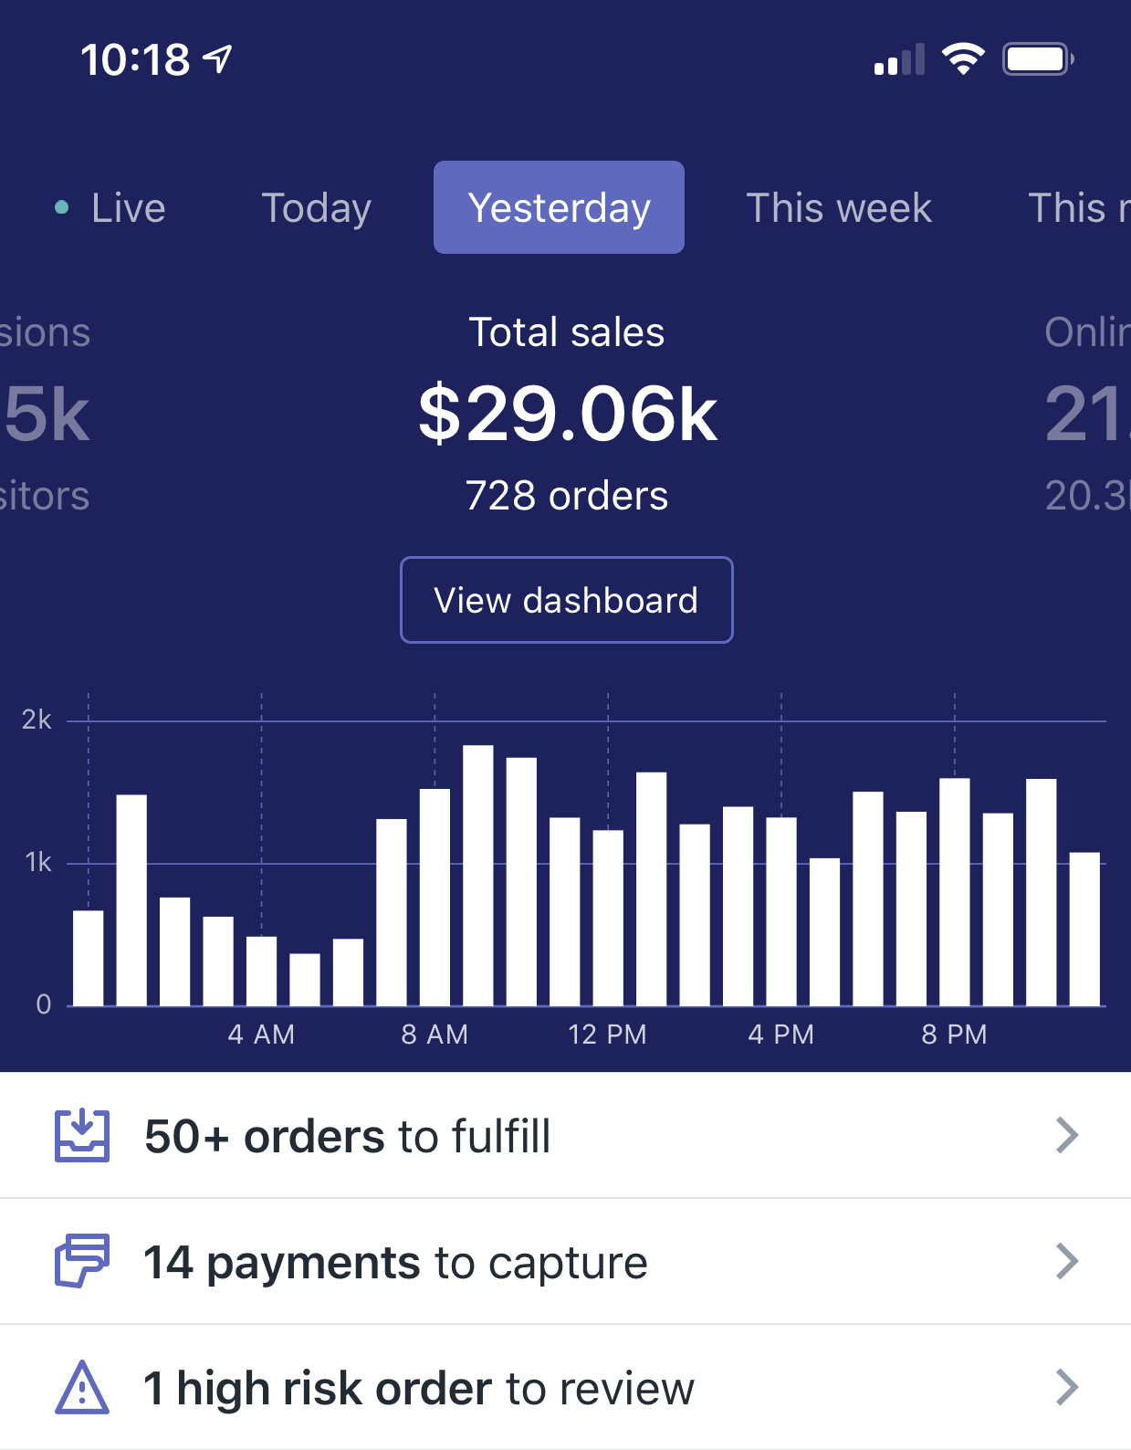Expand the 14 payments to capture chevron
Viewport: 1131px width, 1450px height.
pyautogui.click(x=1067, y=1261)
